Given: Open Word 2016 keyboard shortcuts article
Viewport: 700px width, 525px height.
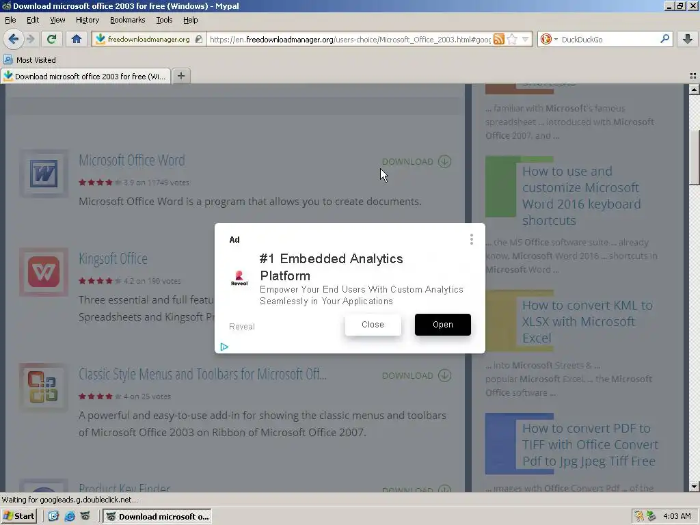Looking at the screenshot, I should point(581,196).
